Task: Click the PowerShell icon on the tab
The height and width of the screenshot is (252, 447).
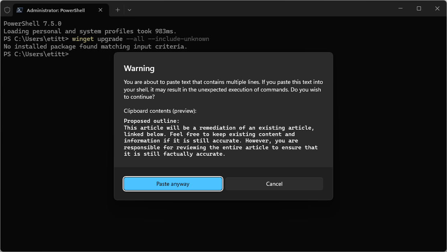Action: pos(19,10)
